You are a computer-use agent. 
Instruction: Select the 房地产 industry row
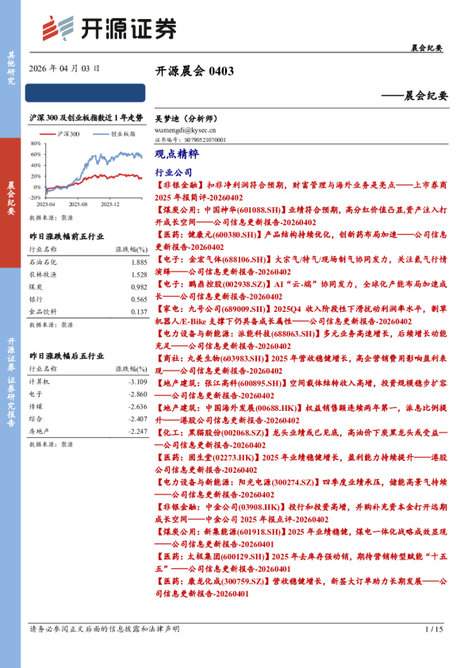pyautogui.click(x=88, y=431)
